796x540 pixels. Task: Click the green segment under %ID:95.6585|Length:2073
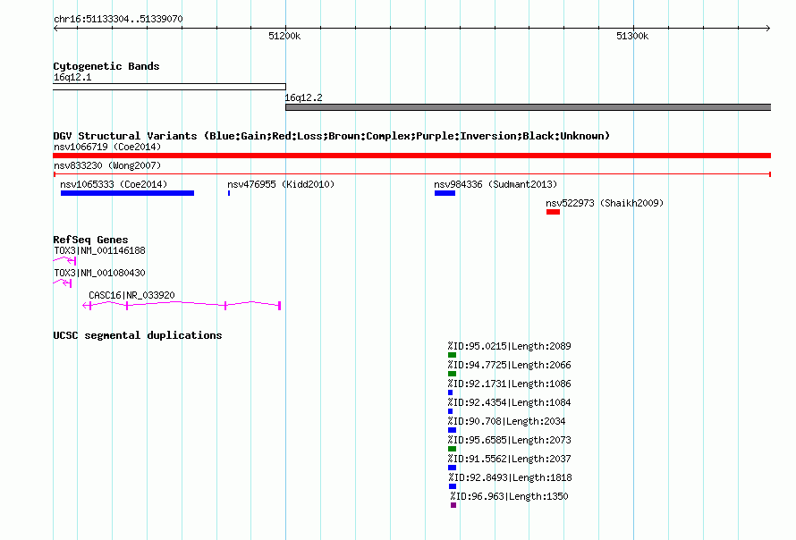pyautogui.click(x=452, y=449)
